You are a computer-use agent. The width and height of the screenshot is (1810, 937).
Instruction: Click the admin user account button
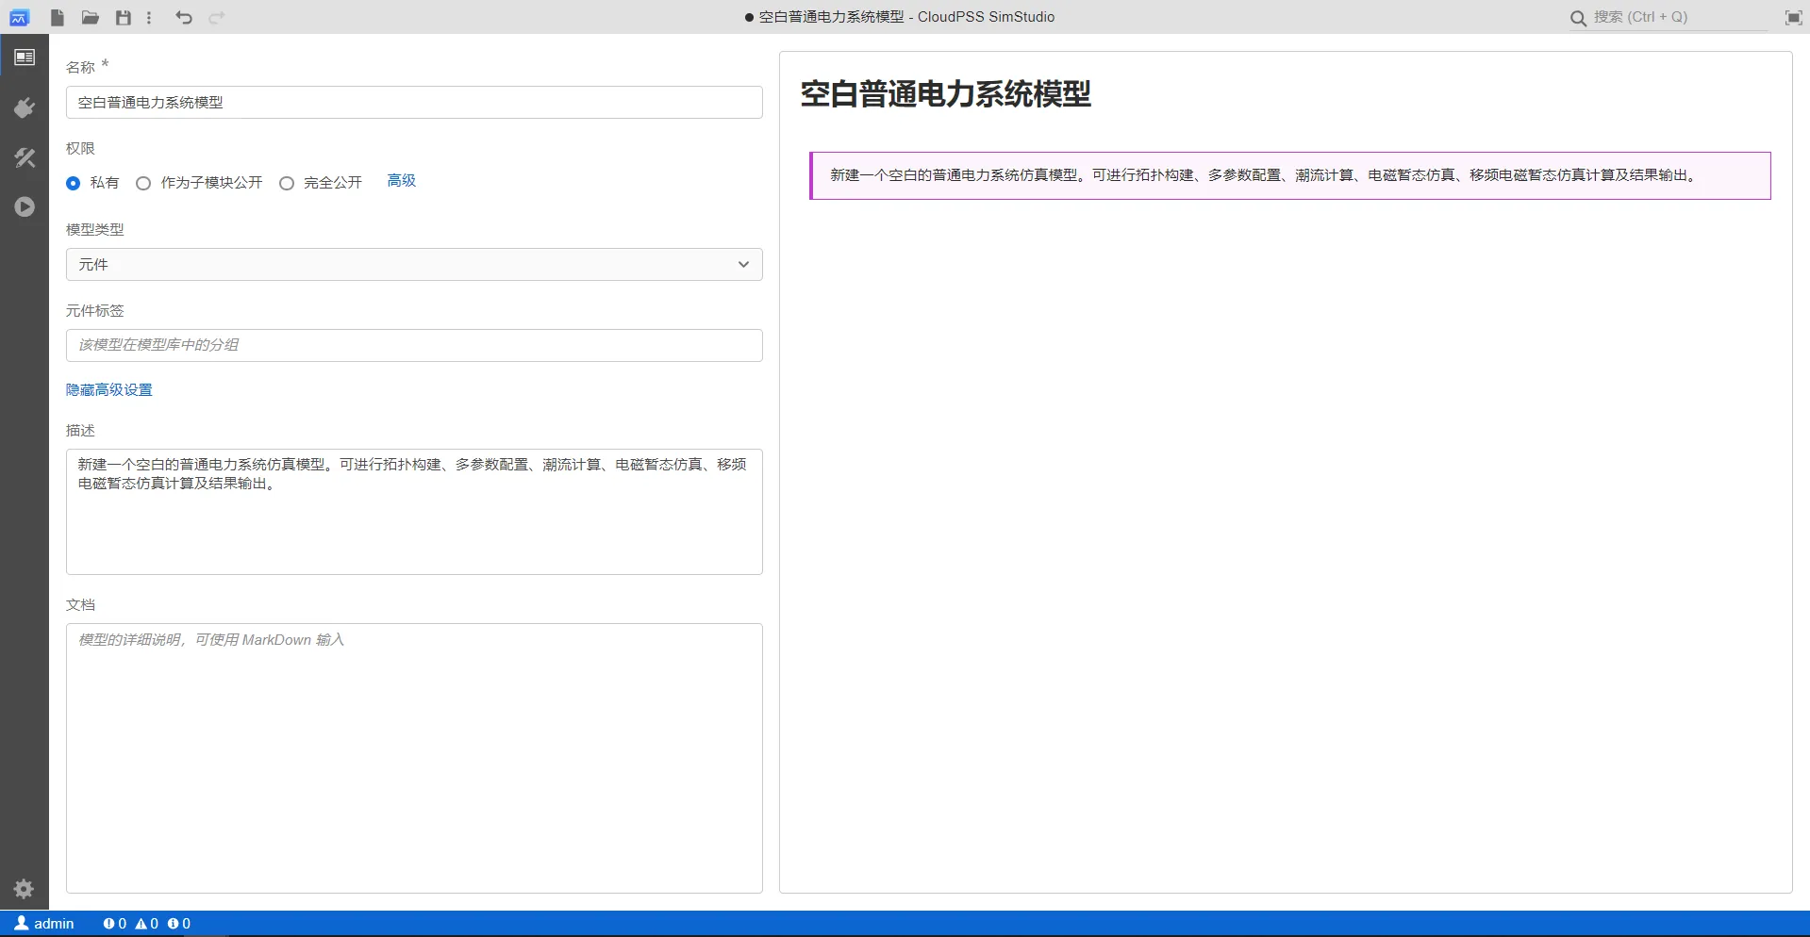[44, 924]
